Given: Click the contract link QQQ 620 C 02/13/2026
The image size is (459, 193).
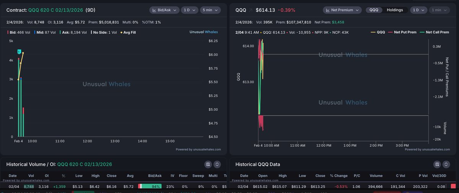Looking at the screenshot, I should pos(56,10).
